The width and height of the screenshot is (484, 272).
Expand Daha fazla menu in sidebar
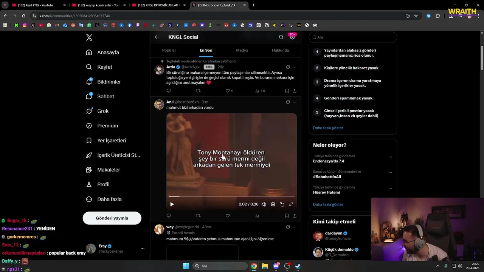(104, 199)
